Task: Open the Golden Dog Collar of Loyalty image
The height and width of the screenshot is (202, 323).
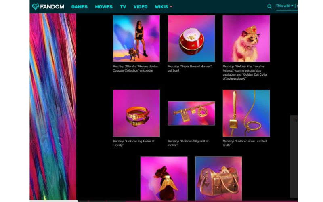Action: coord(136,113)
